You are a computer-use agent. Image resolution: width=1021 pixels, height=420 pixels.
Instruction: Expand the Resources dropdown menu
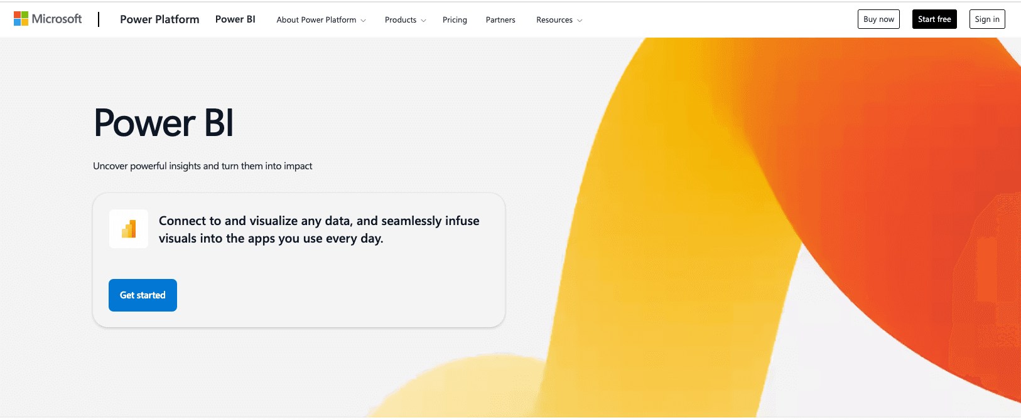click(x=559, y=20)
